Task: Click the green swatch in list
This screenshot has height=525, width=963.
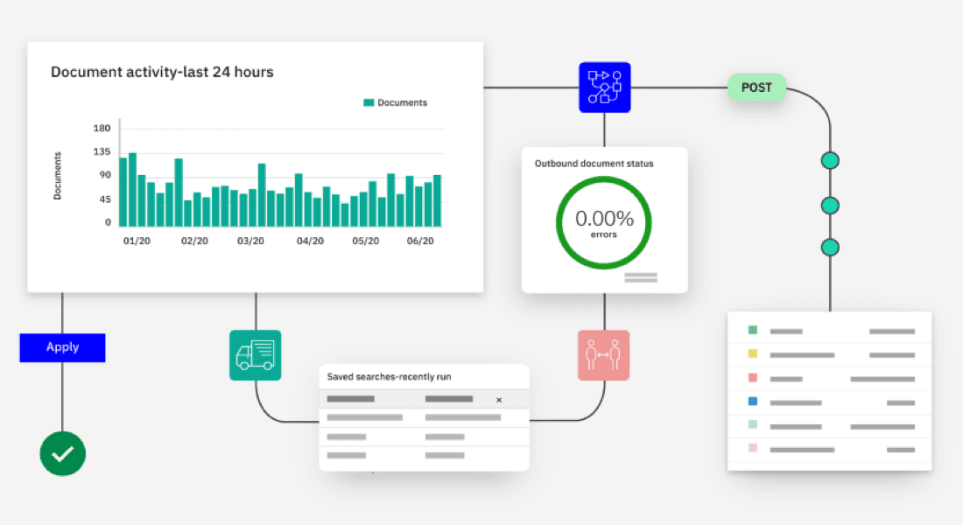Action: [x=752, y=331]
